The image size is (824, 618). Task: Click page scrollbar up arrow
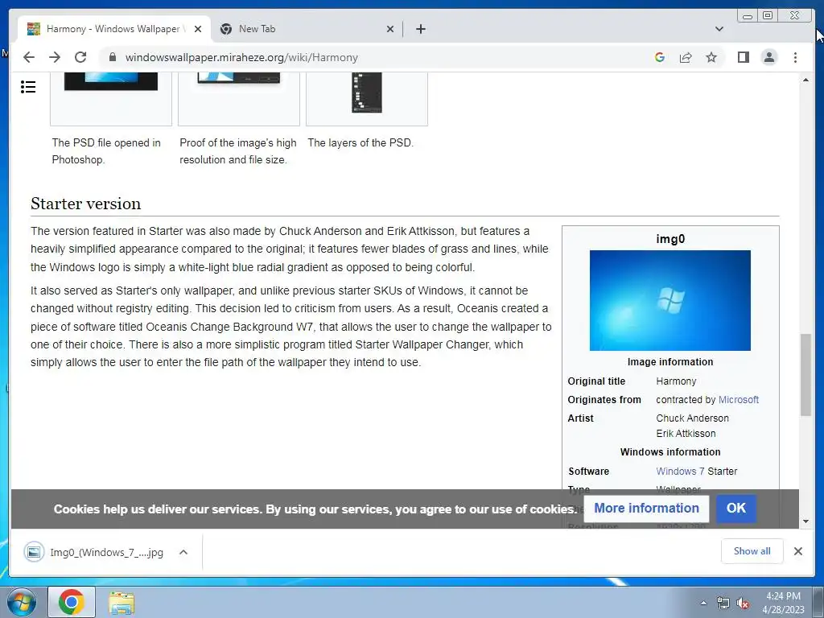click(805, 80)
